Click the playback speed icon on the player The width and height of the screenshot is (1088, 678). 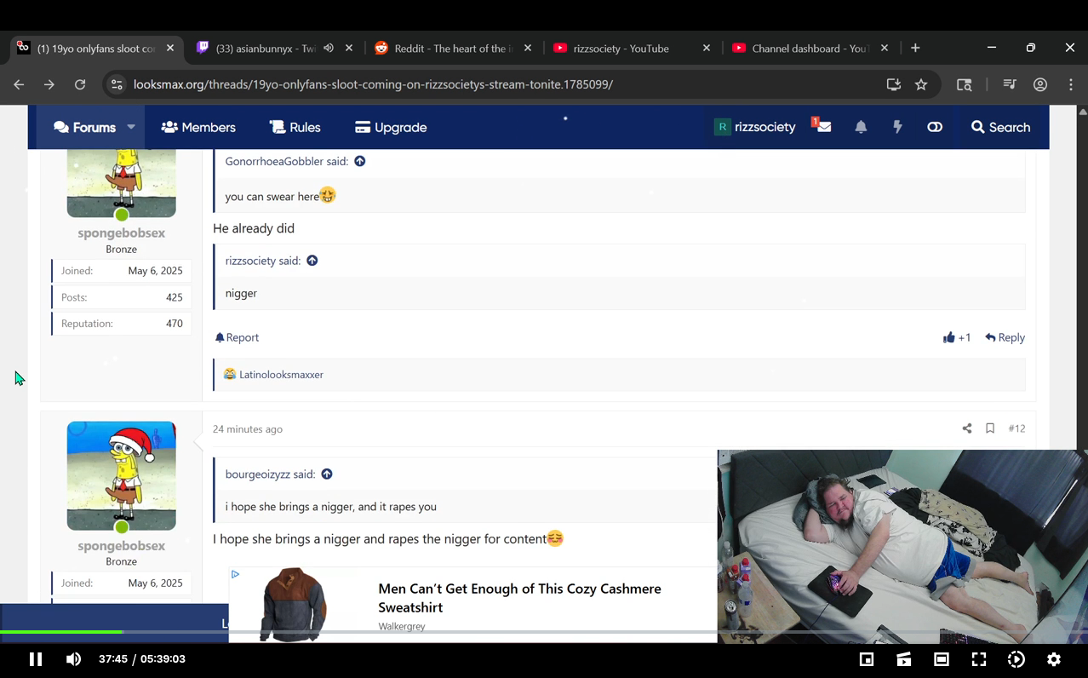click(1016, 658)
